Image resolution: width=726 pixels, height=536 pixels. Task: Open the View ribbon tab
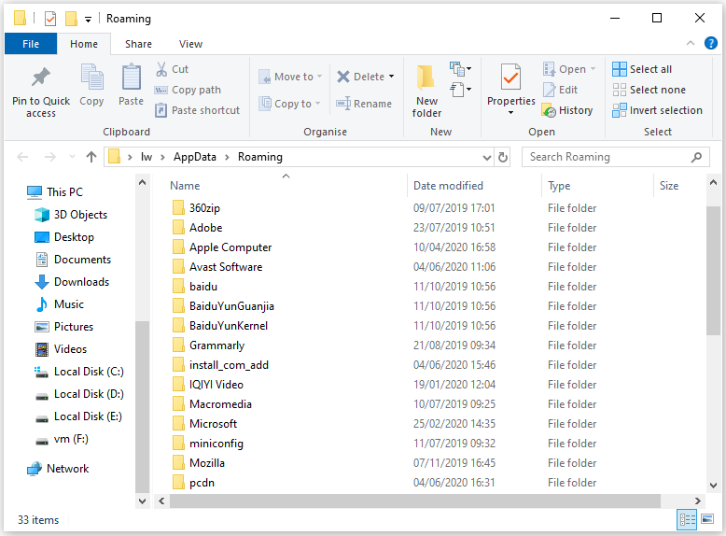click(x=190, y=44)
